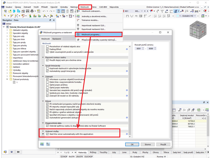
Task: Check Malá čísla v exponenciálním formátu
Action: [x=47, y=82]
